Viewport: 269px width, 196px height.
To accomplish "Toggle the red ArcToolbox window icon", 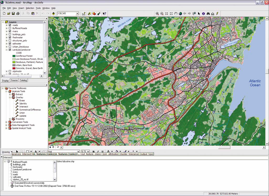I will (94, 14).
